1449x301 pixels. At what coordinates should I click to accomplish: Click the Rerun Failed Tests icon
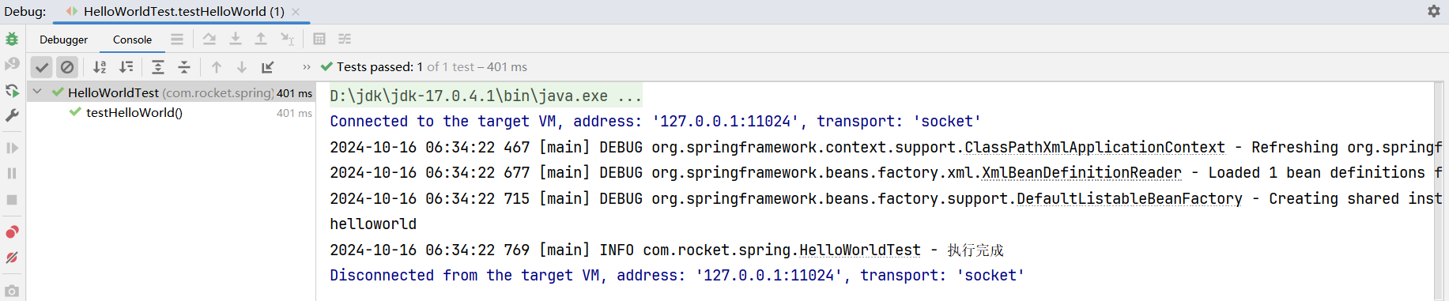coord(12,64)
